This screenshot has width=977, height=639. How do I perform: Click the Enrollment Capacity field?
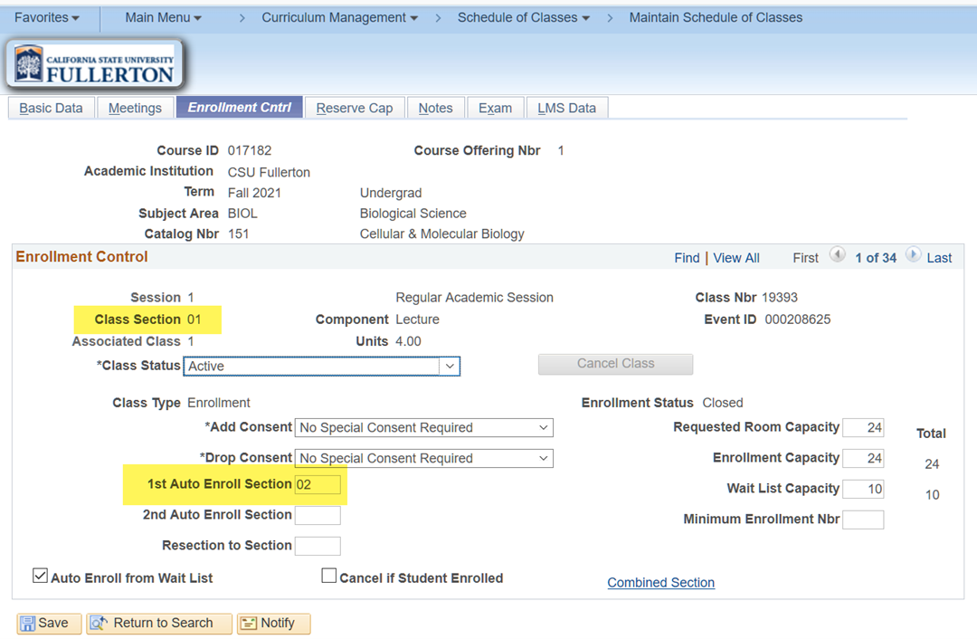863,458
